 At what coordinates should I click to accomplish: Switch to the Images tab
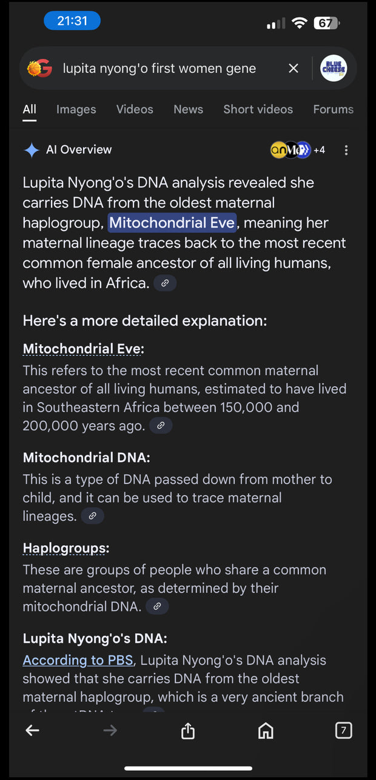[x=76, y=109]
